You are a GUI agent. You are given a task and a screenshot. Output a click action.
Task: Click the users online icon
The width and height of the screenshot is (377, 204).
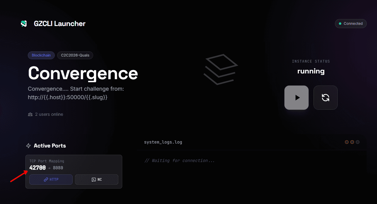point(30,114)
